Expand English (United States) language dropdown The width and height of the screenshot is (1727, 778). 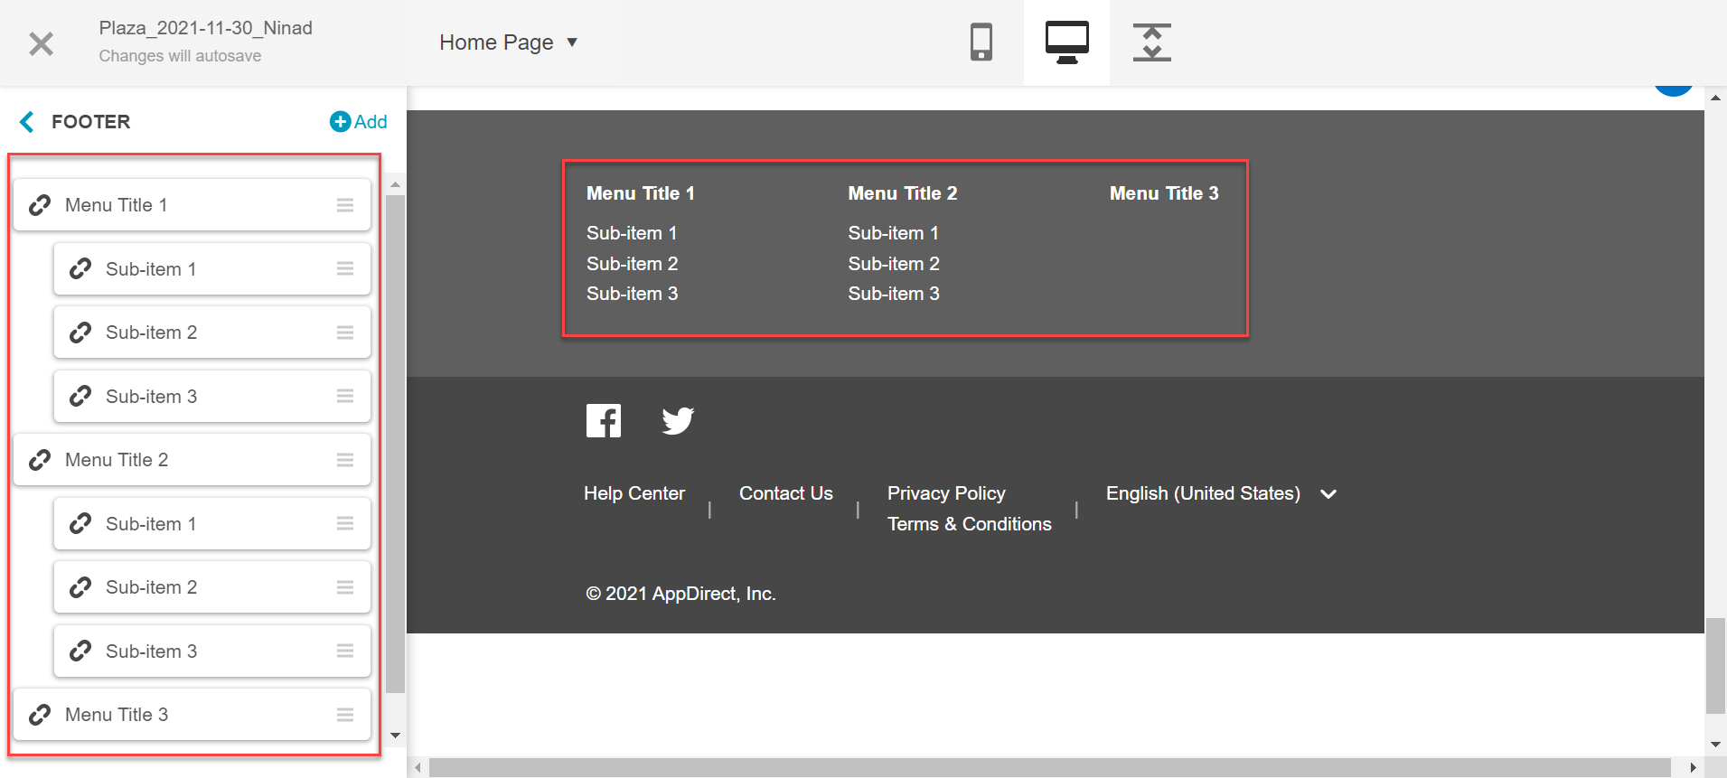1221,493
